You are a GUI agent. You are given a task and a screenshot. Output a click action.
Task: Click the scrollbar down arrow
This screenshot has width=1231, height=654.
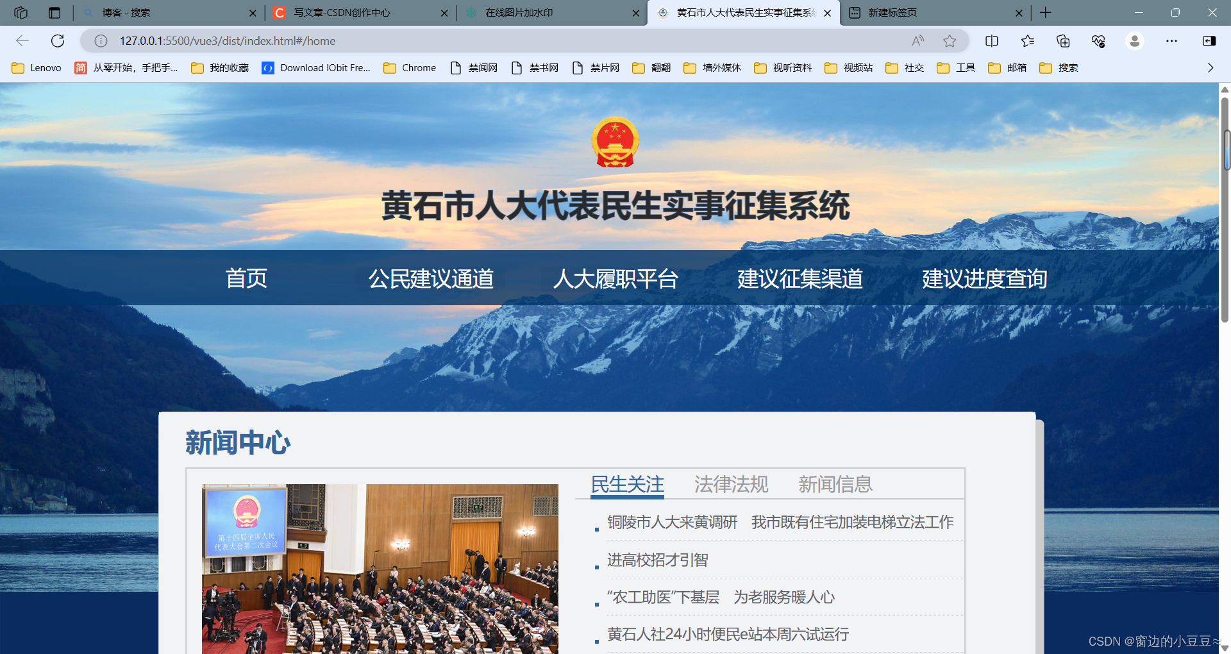1225,648
